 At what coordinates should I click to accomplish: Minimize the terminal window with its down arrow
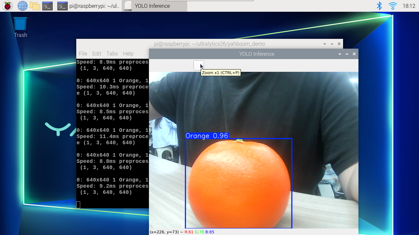click(x=325, y=44)
